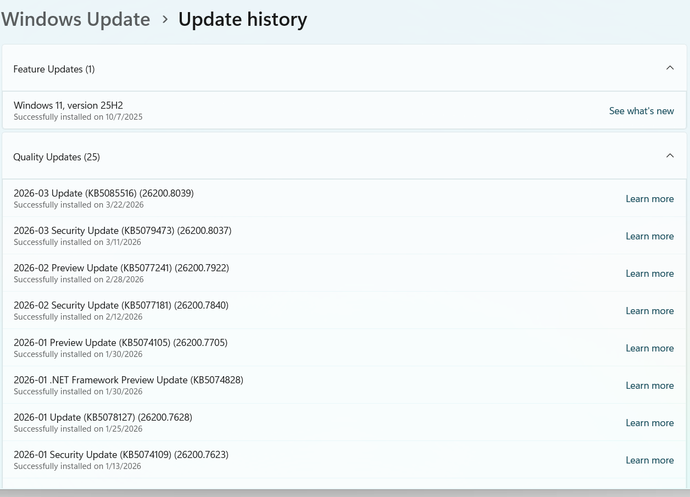Open Learn more for KB5079473 security update
This screenshot has height=497, width=690.
point(649,236)
